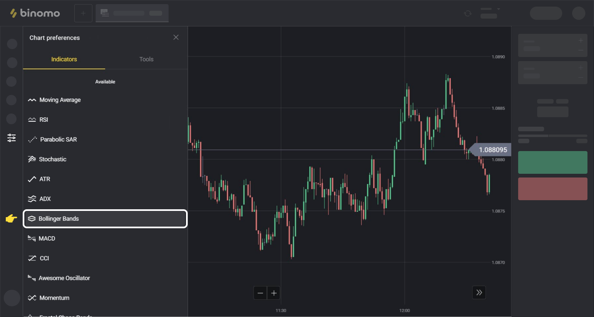Screen dimensions: 594x317
Task: Zoom in the chart with plus button
Action: tap(274, 293)
